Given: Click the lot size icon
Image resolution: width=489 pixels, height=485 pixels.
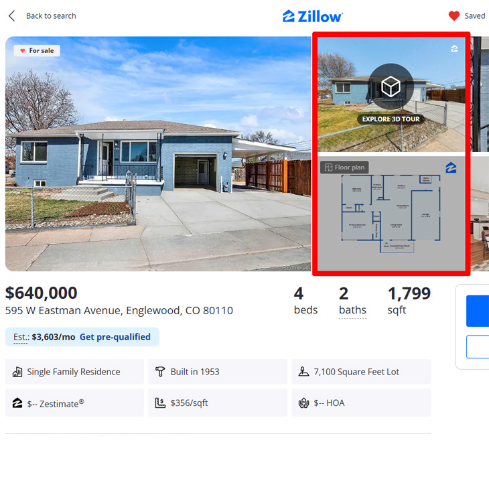Looking at the screenshot, I should pos(303,372).
